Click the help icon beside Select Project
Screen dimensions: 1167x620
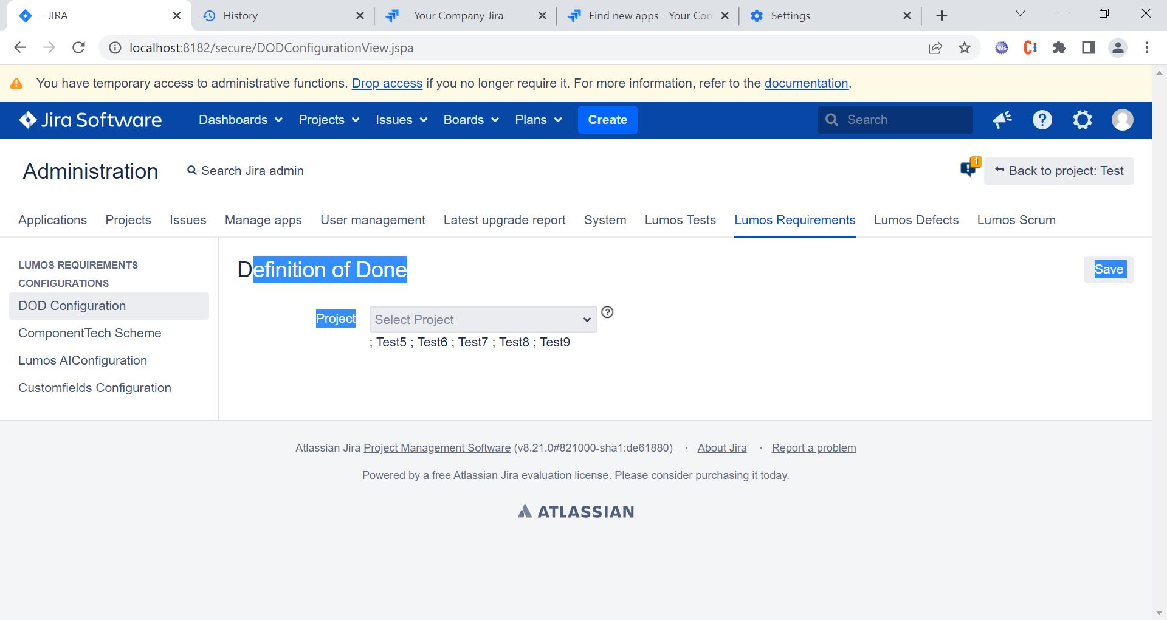pos(607,312)
